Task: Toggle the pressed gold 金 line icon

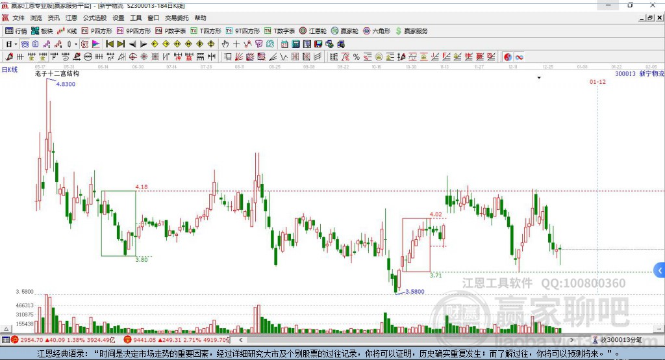Action: (42, 57)
